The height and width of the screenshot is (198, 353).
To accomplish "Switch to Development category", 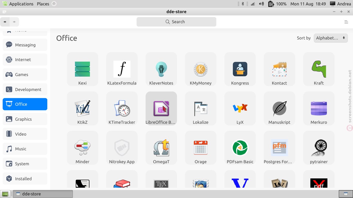I will [x=25, y=89].
